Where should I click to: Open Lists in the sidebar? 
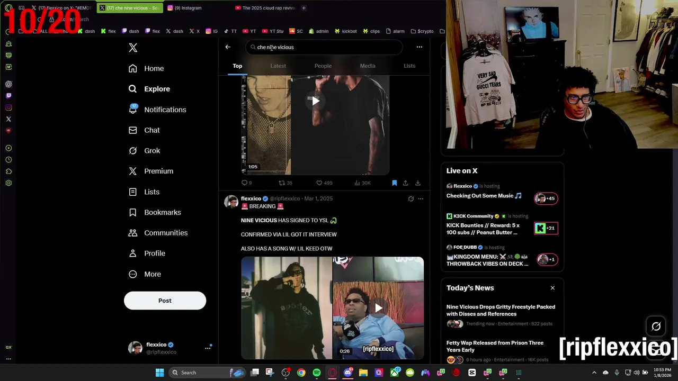click(x=145, y=192)
